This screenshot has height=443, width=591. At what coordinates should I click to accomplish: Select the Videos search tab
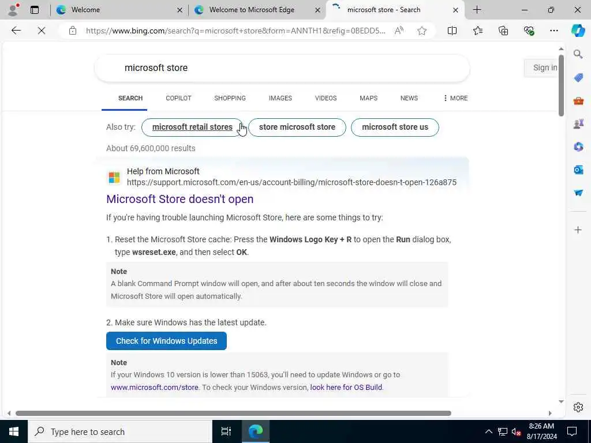click(x=326, y=98)
